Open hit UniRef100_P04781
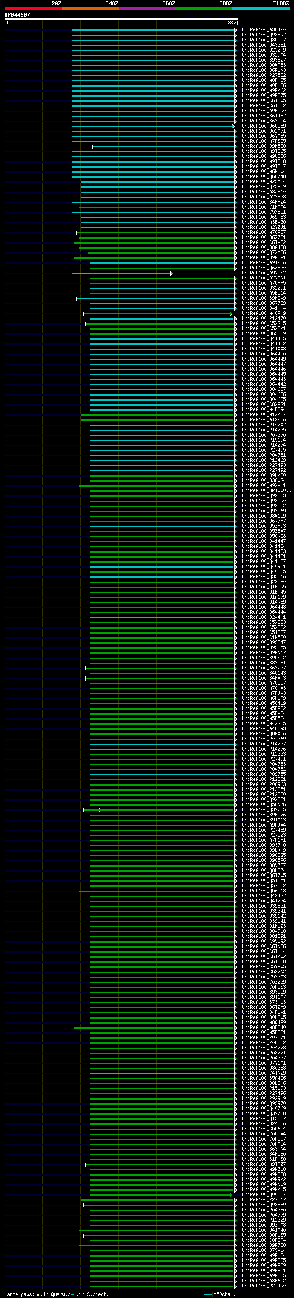The image size is (294, 1298). tap(263, 455)
